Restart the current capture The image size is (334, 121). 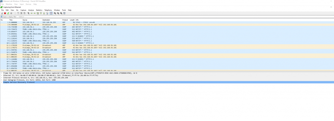(8, 13)
